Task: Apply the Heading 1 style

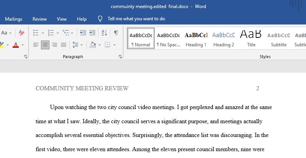Action: [x=196, y=38]
